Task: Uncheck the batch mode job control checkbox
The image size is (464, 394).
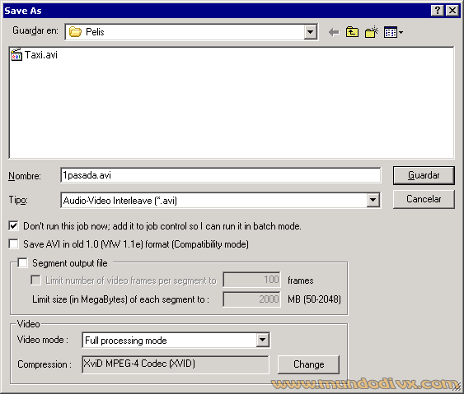Action: [14, 226]
